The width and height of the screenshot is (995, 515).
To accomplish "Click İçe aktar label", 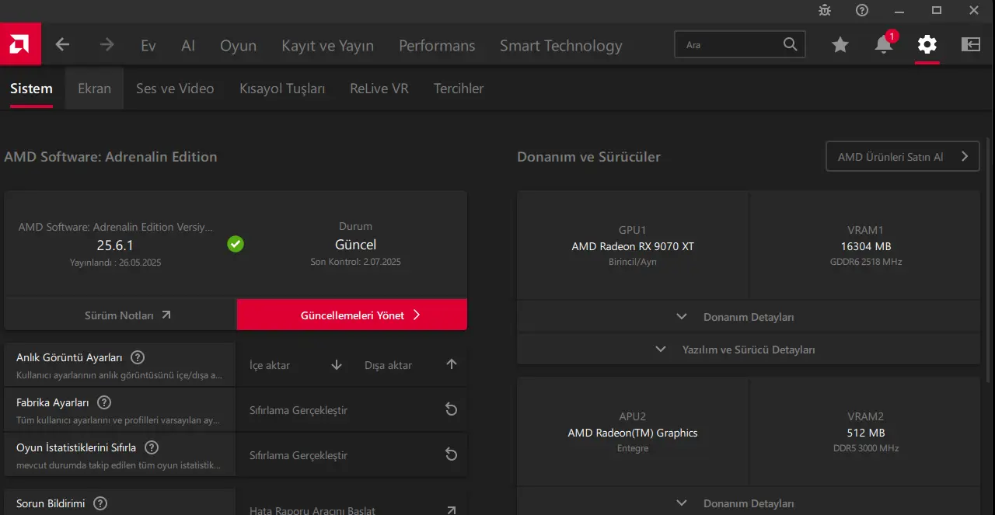I will click(270, 365).
